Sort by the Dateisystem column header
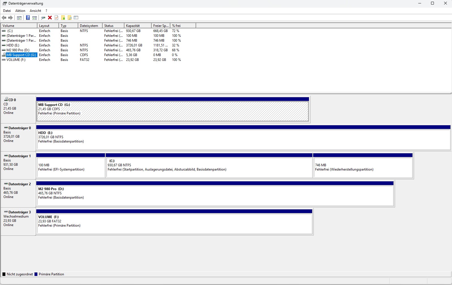 click(90, 26)
